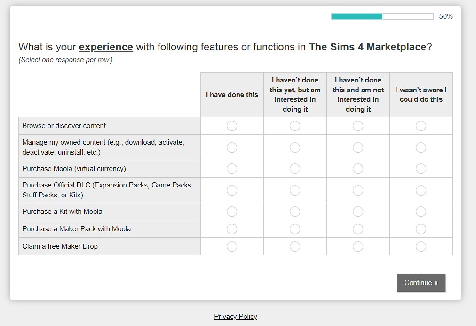Screen dimensions: 476x326
Task: Mark 'I have done this' for Purchase Official DLC
Action: point(232,190)
